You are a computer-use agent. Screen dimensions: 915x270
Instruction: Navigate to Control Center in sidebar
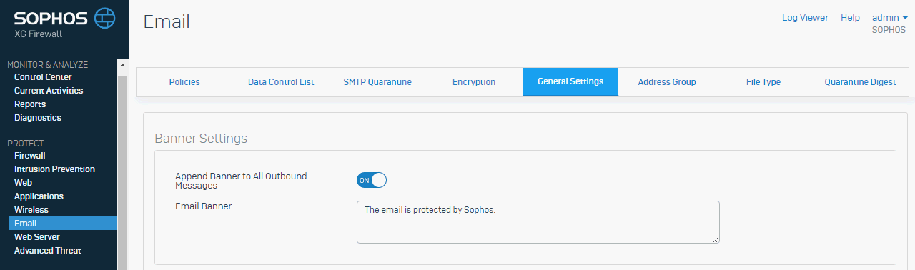point(43,77)
